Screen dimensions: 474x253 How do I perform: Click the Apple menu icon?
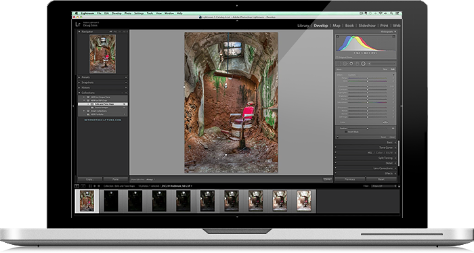tap(77, 14)
